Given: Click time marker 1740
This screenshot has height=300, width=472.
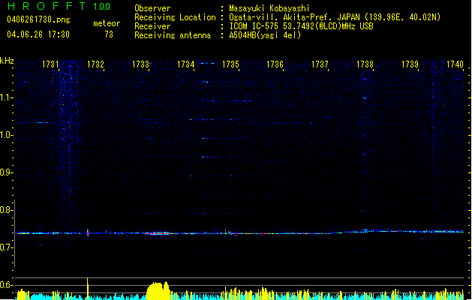Looking at the screenshot, I should point(455,64).
